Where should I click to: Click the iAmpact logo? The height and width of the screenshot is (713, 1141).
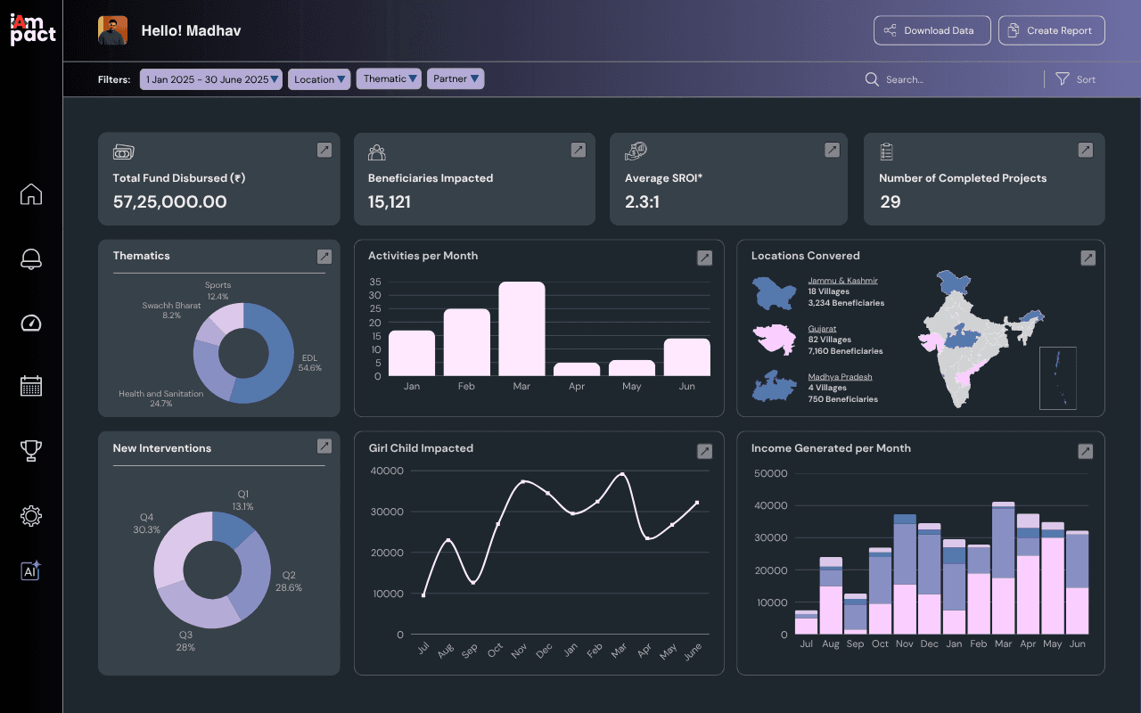coord(33,29)
